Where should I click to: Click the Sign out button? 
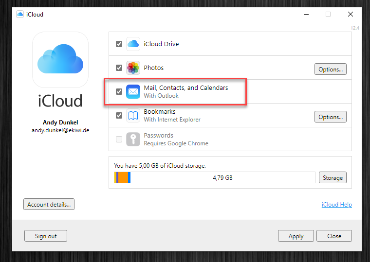pyautogui.click(x=46, y=236)
